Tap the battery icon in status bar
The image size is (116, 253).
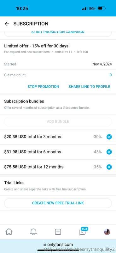[102, 9]
